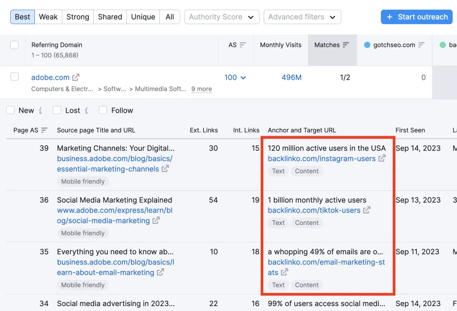Expand the adobe.com 100 score chevron
Screen dimensions: 457x311
click(243, 78)
